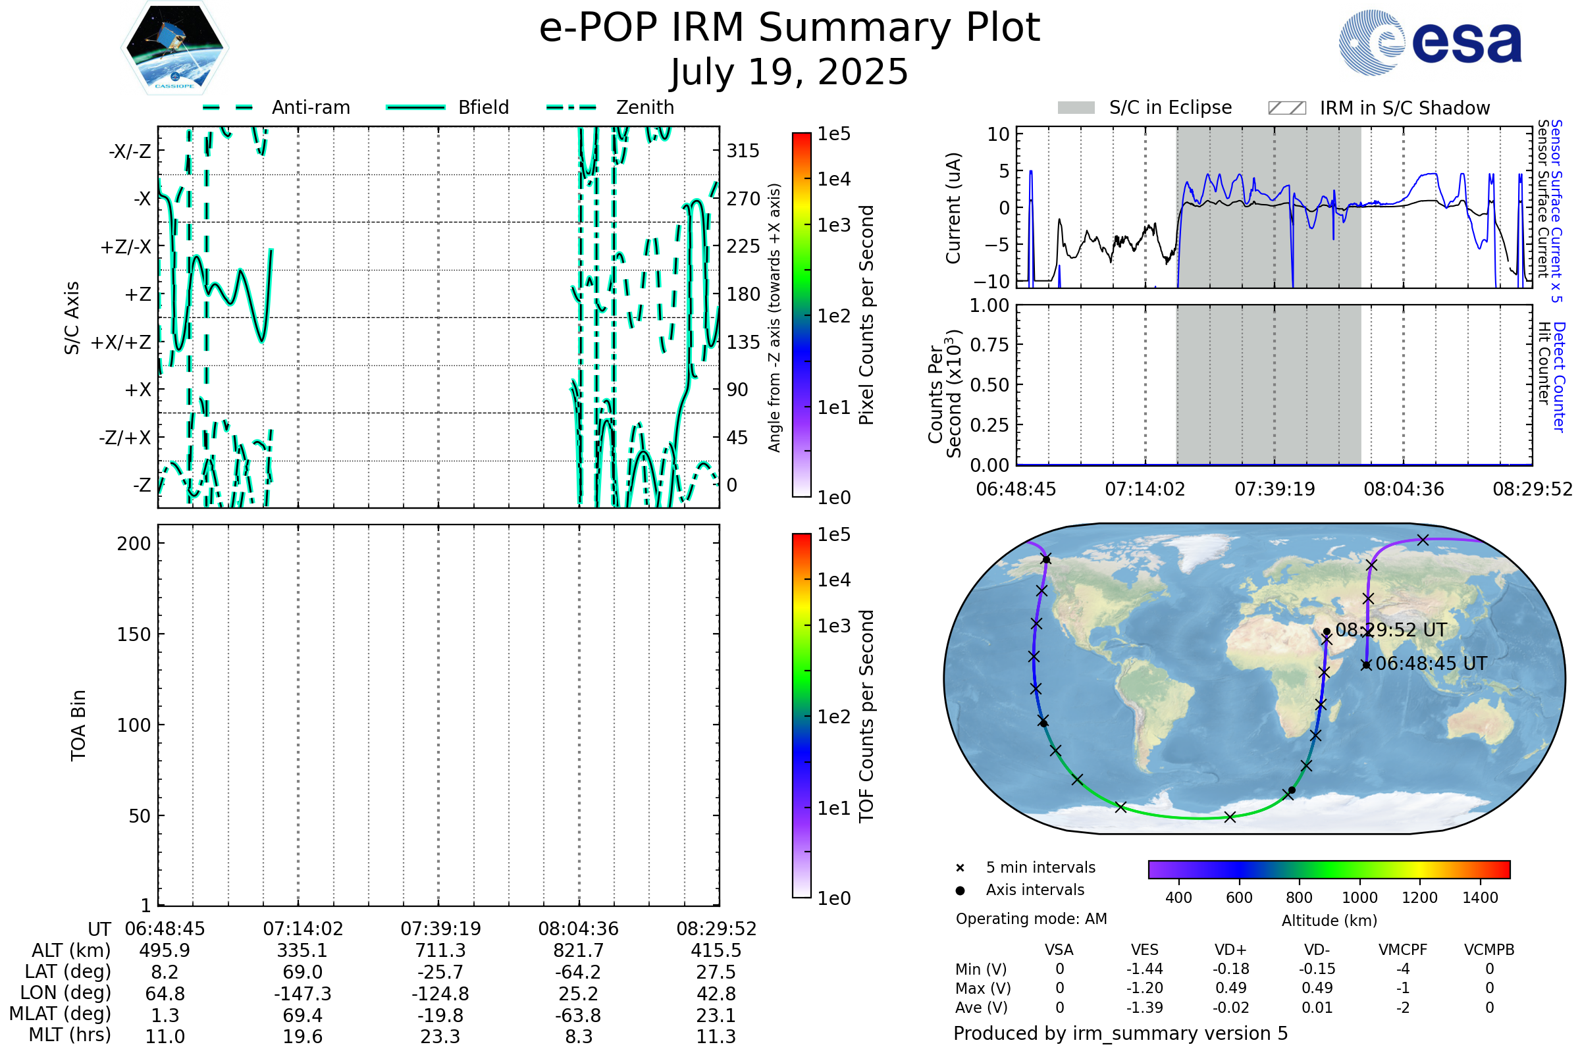
Task: Click the Axis intervals black dot marker
Action: coord(960,890)
